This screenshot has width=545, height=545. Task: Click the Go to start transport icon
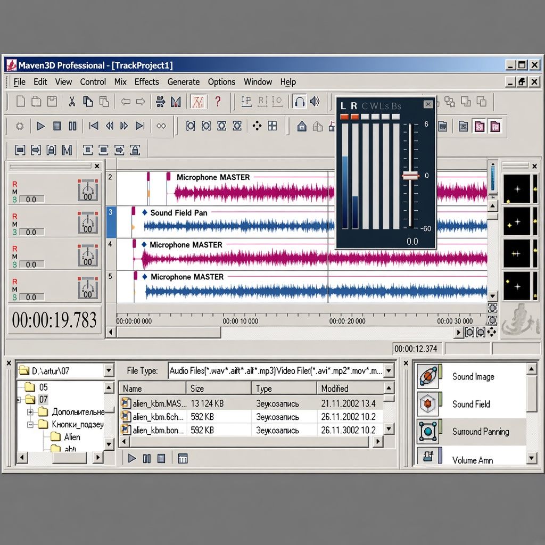point(94,126)
